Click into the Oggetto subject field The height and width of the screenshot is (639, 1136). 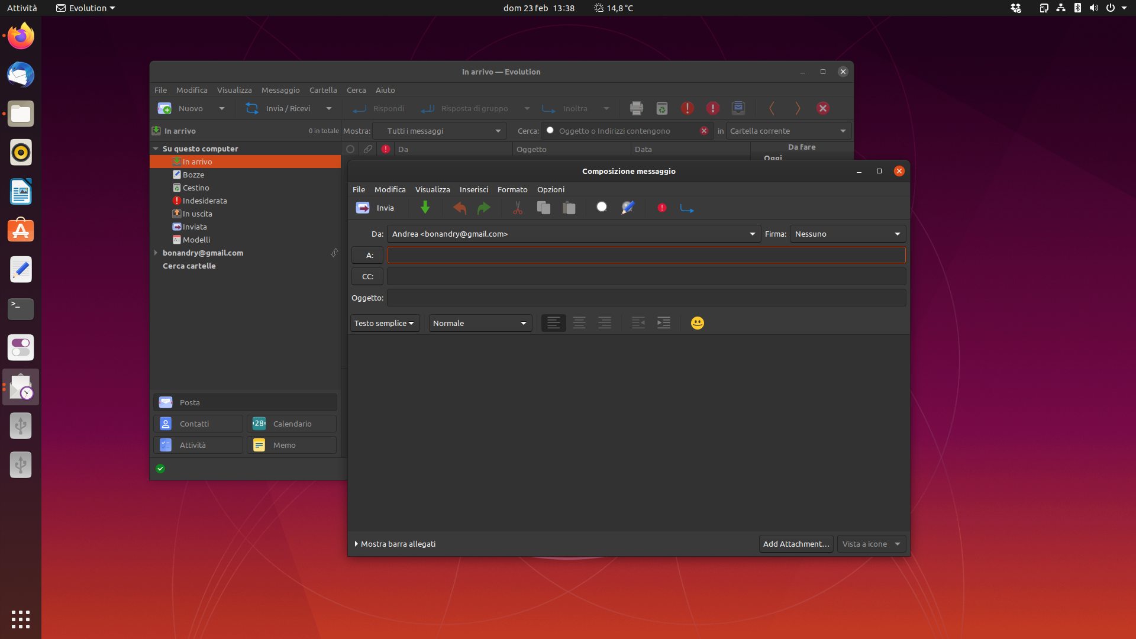click(x=646, y=298)
